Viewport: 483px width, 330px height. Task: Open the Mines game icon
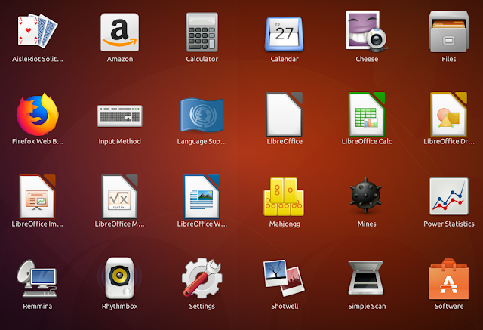click(366, 196)
